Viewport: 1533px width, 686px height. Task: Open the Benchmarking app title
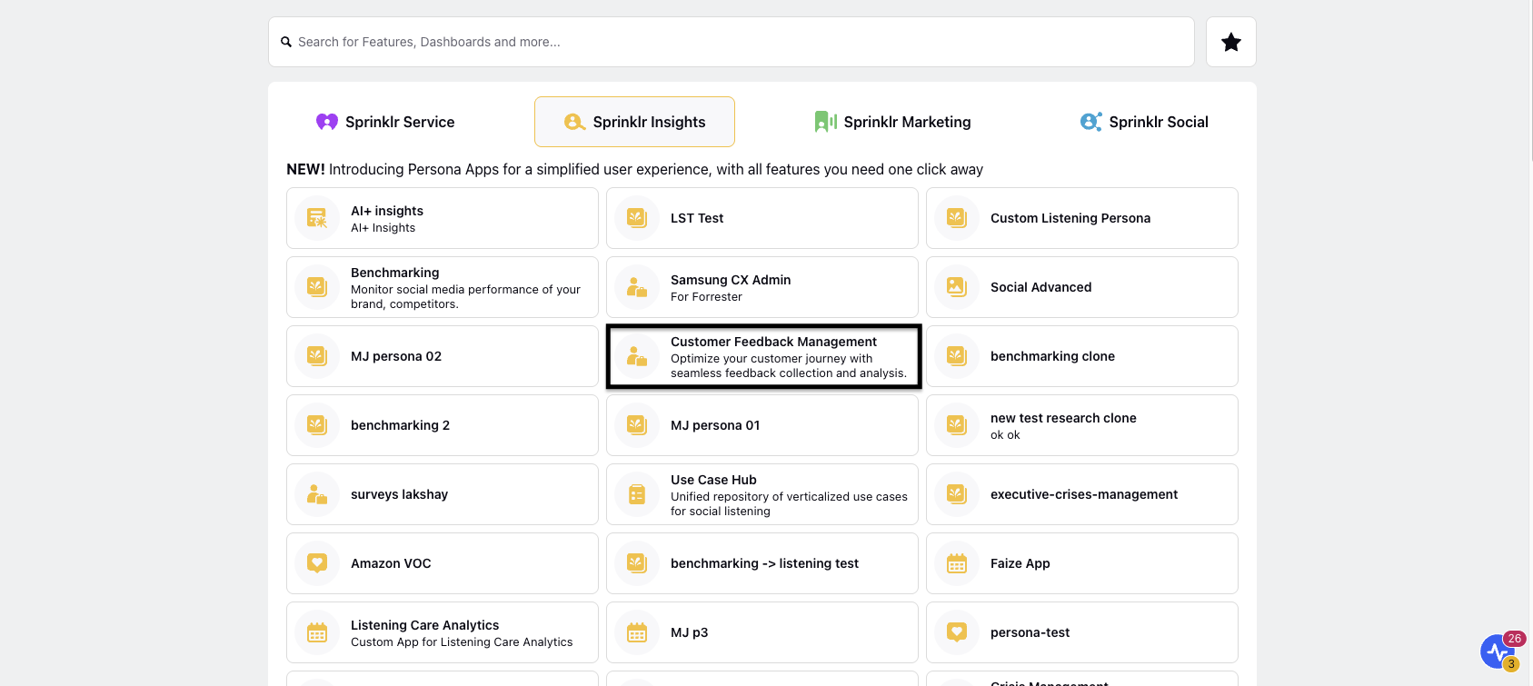point(395,273)
